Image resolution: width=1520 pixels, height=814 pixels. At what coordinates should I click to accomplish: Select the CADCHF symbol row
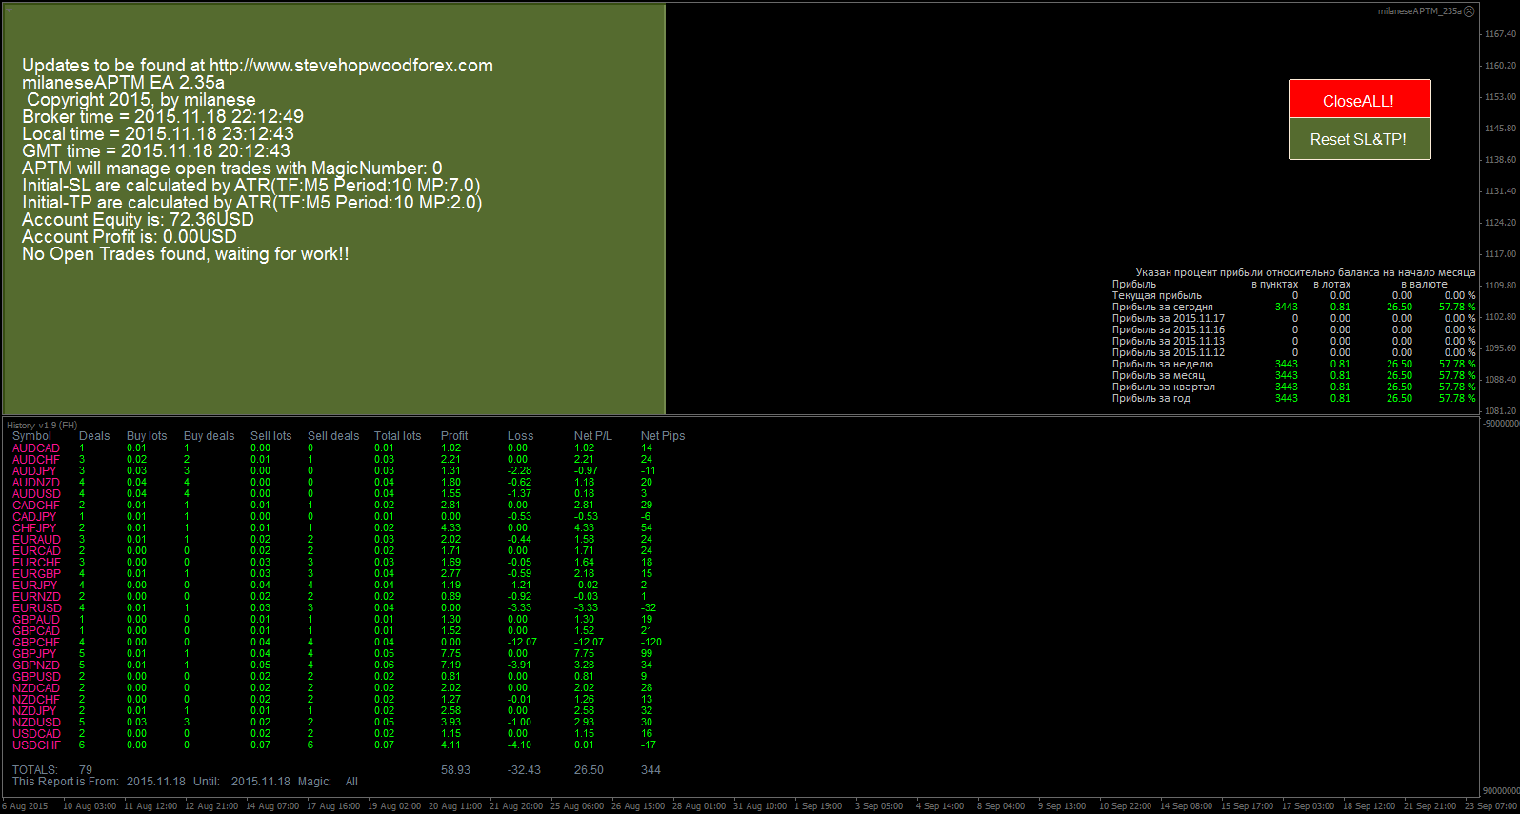click(x=333, y=505)
